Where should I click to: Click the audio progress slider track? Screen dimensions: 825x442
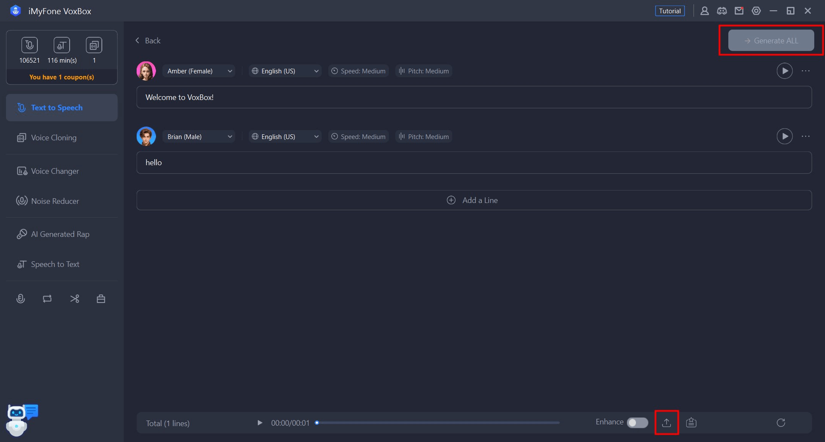point(437,423)
